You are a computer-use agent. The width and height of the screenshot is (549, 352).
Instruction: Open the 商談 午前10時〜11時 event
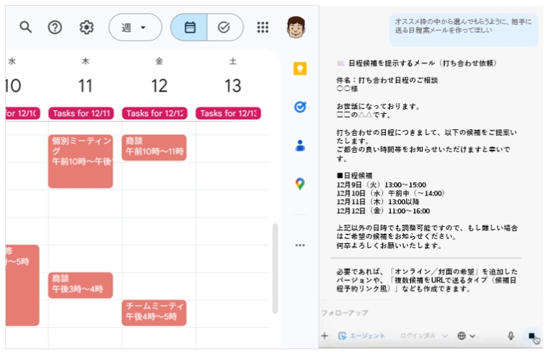coord(154,148)
